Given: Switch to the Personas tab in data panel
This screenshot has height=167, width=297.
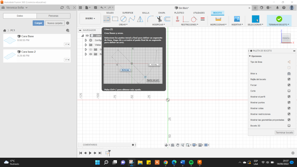Looking at the screenshot, I should 53,16.
